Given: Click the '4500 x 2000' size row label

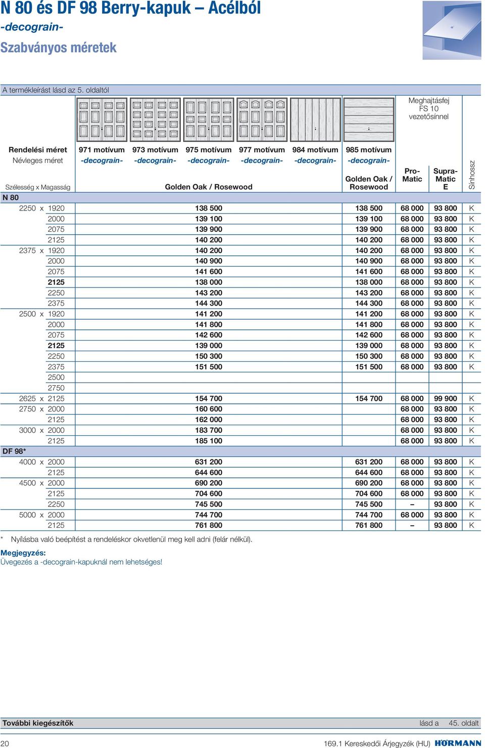Looking at the screenshot, I should tap(42, 483).
